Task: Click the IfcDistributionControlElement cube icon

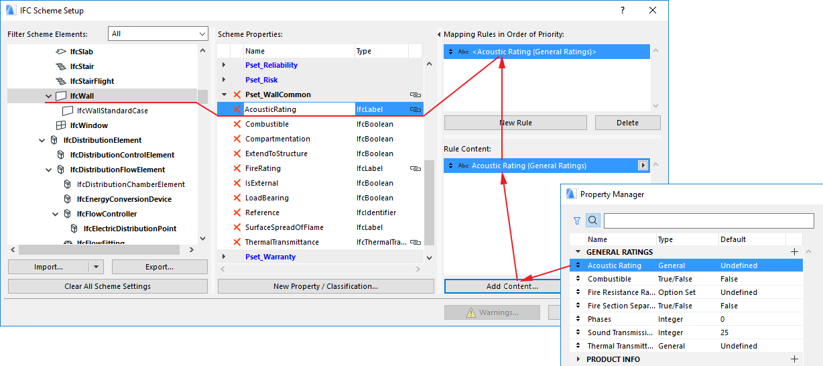Action: click(61, 155)
